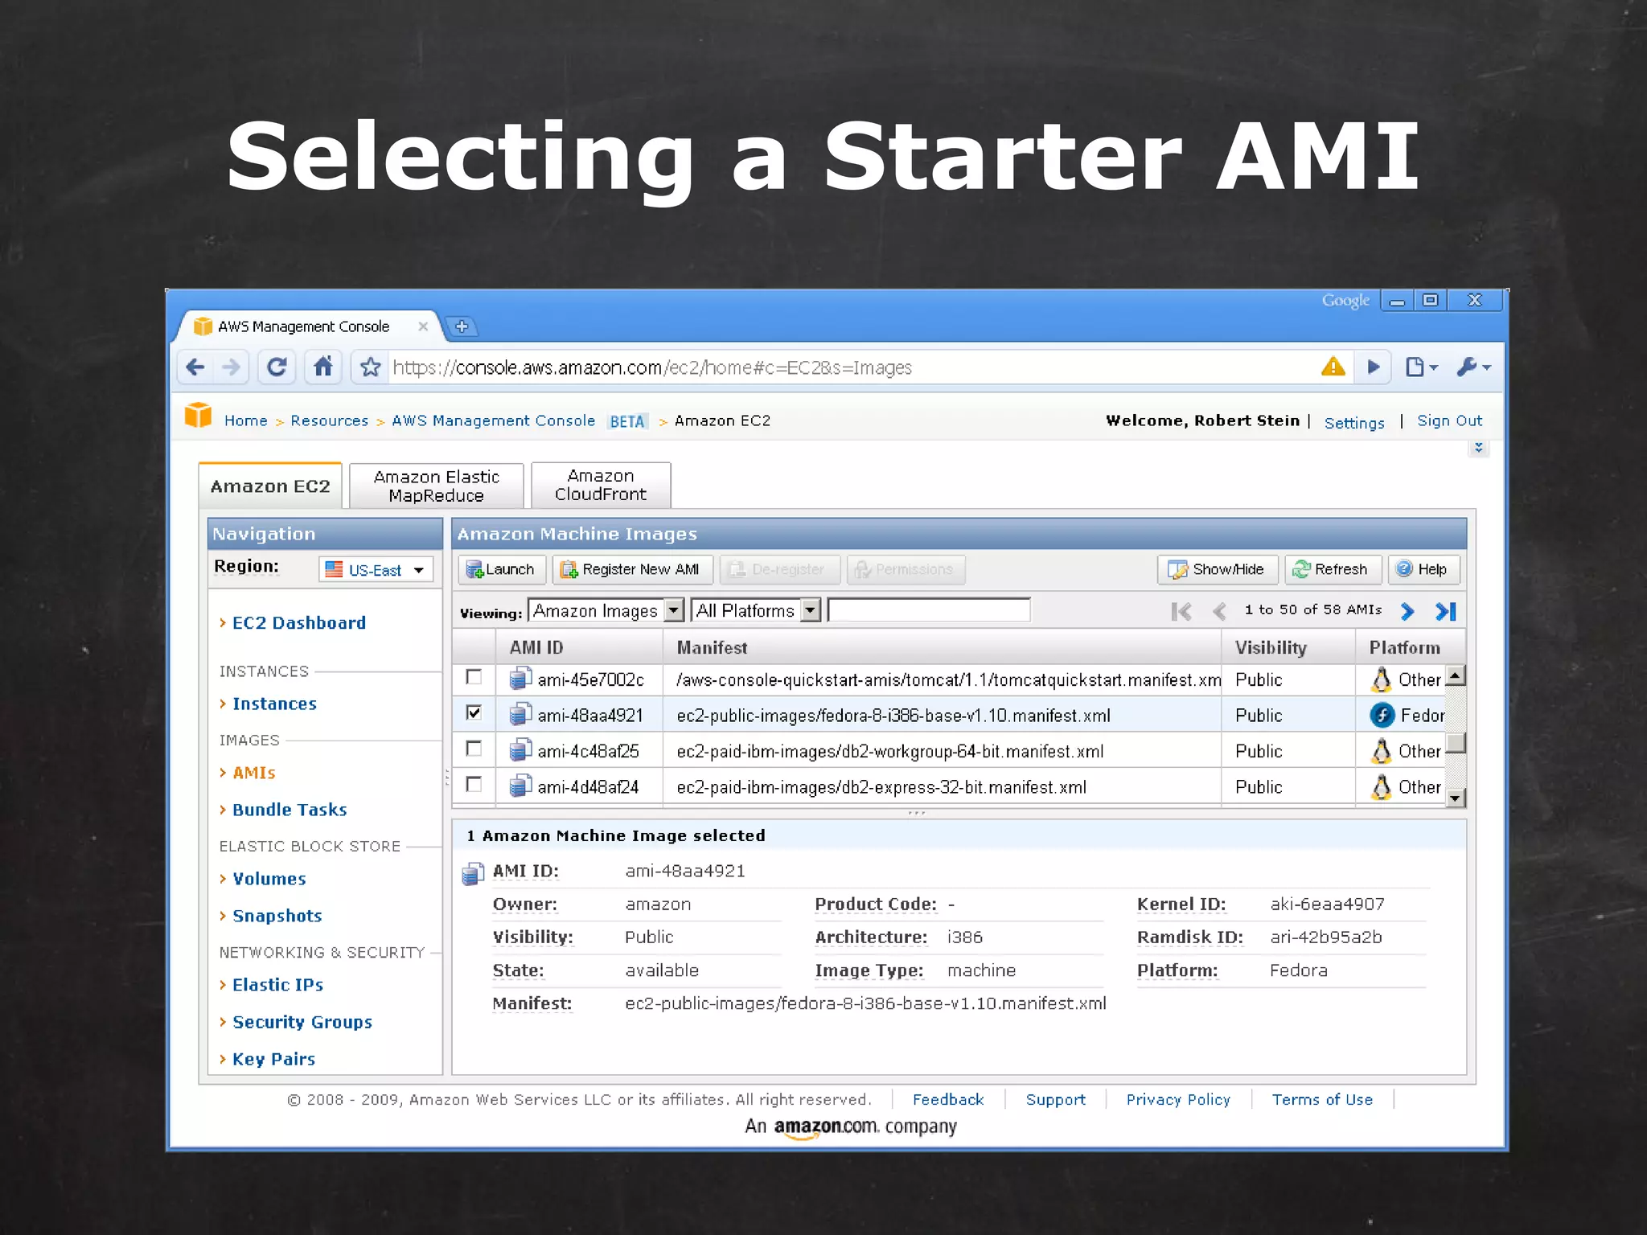Close the AWS Management Console tab
This screenshot has height=1235, width=1647.
[423, 326]
